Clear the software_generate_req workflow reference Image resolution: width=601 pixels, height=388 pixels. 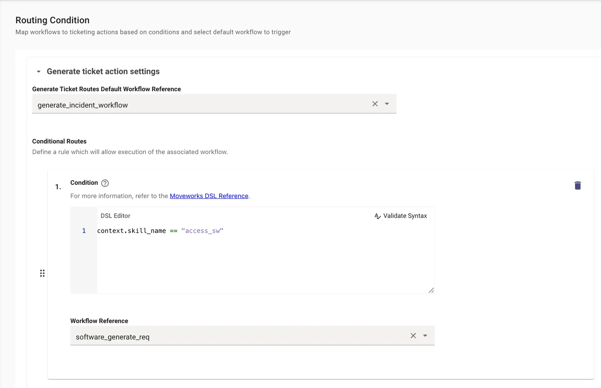tap(413, 335)
